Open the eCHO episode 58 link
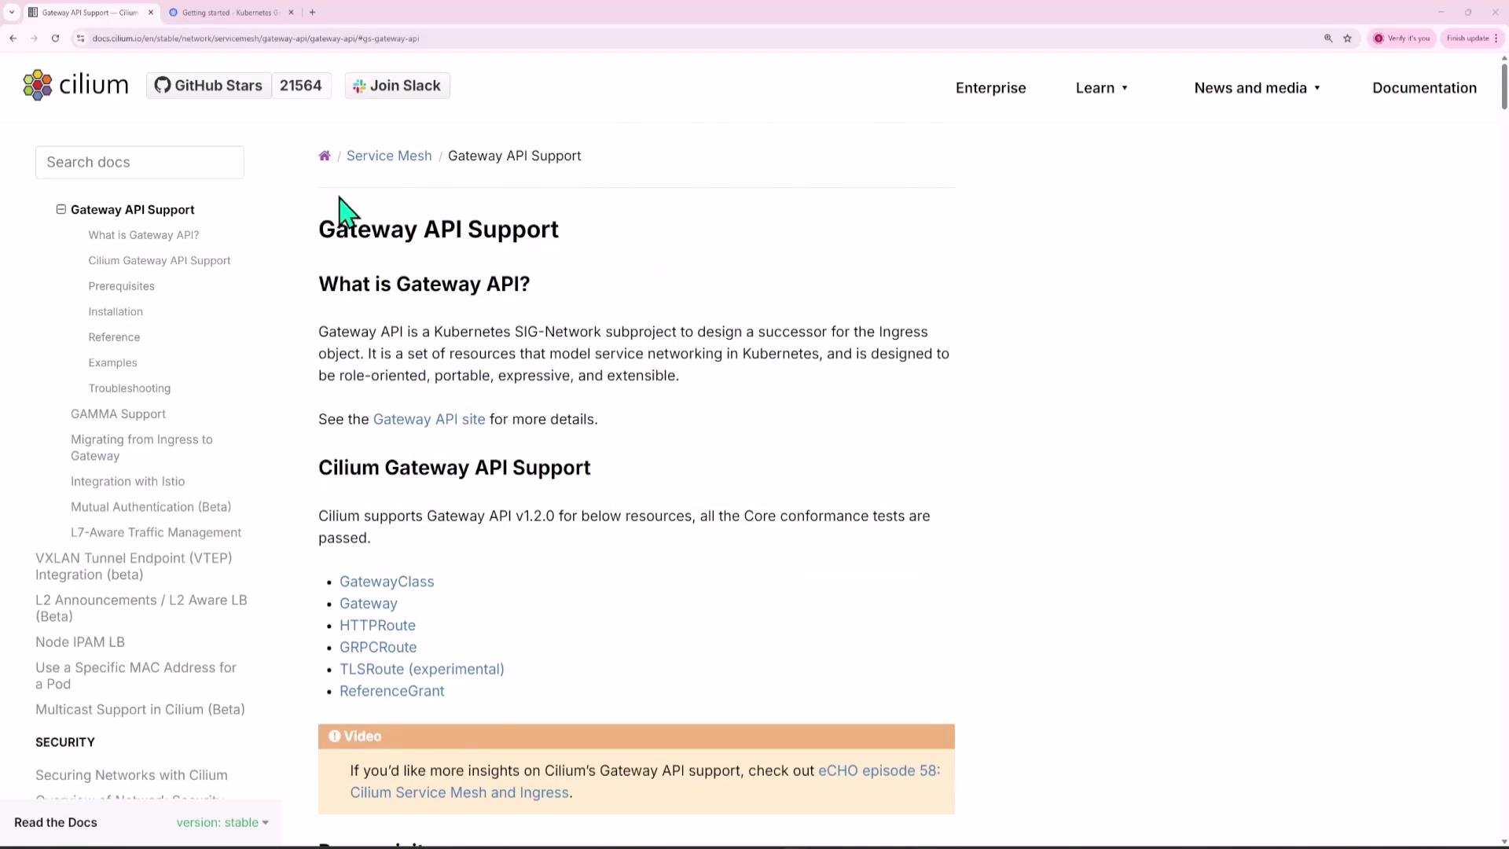Viewport: 1509px width, 849px height. 879,770
